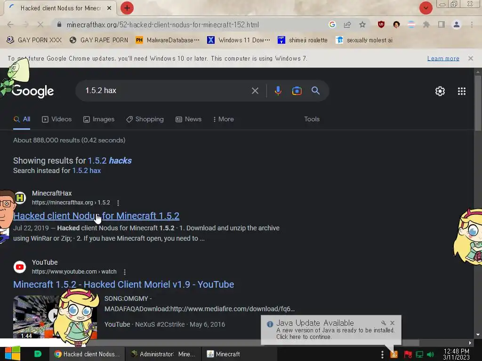
Task: Bookmark this page with the star icon
Action: [x=362, y=24]
